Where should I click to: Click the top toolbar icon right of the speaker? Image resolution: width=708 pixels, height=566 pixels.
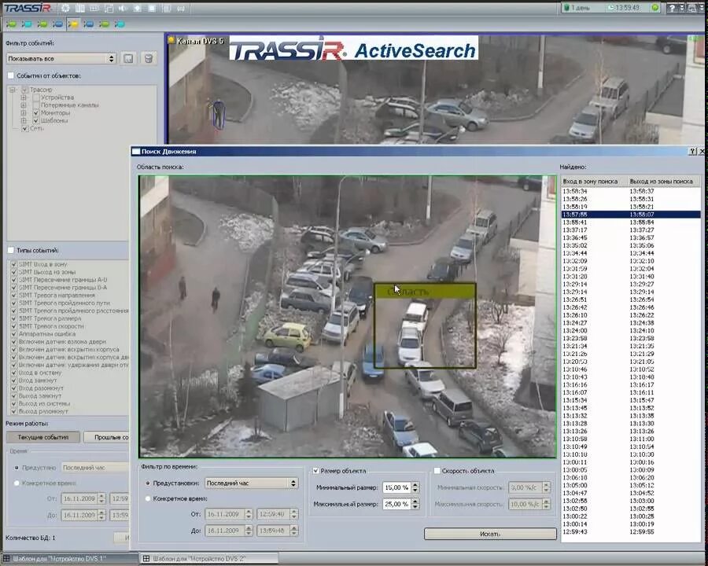coord(137,8)
